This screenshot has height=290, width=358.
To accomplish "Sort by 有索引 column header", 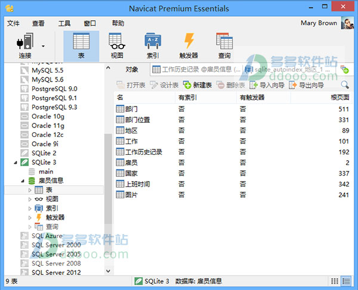I will 206,98.
